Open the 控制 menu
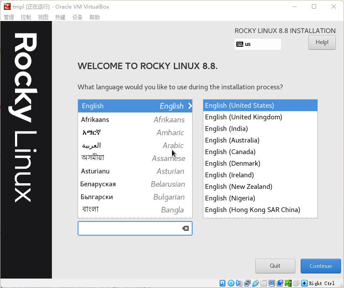Screen dimensions: 344x288 point(26,17)
